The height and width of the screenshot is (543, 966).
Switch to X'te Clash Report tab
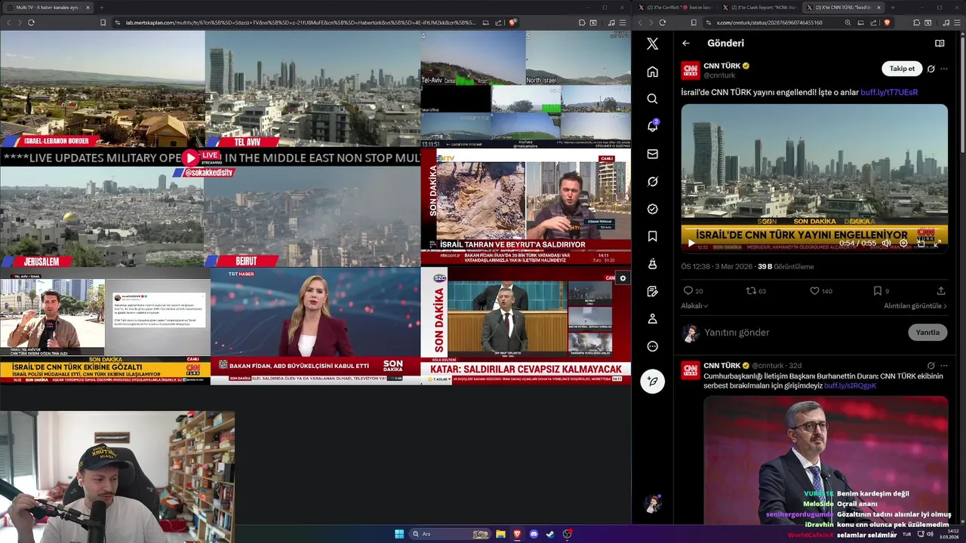pos(761,8)
